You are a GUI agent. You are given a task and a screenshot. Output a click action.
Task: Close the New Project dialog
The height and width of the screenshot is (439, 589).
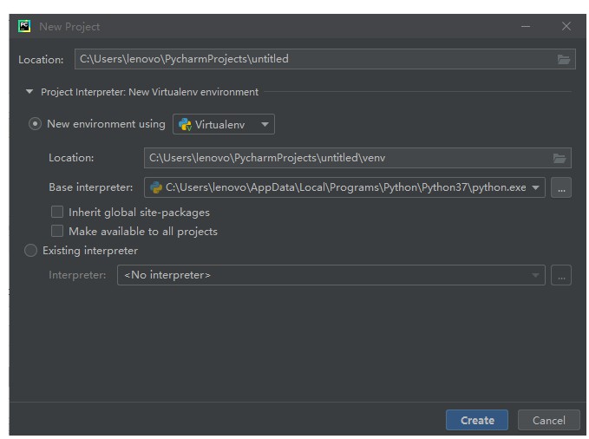[566, 26]
